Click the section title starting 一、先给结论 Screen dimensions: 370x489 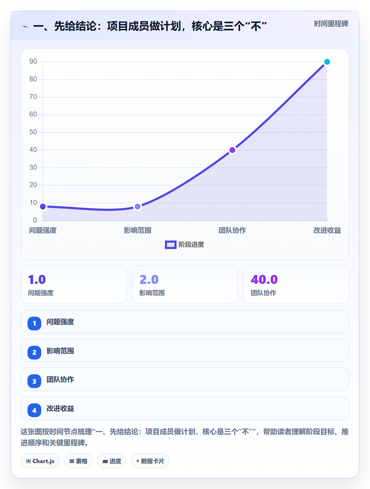coord(150,26)
